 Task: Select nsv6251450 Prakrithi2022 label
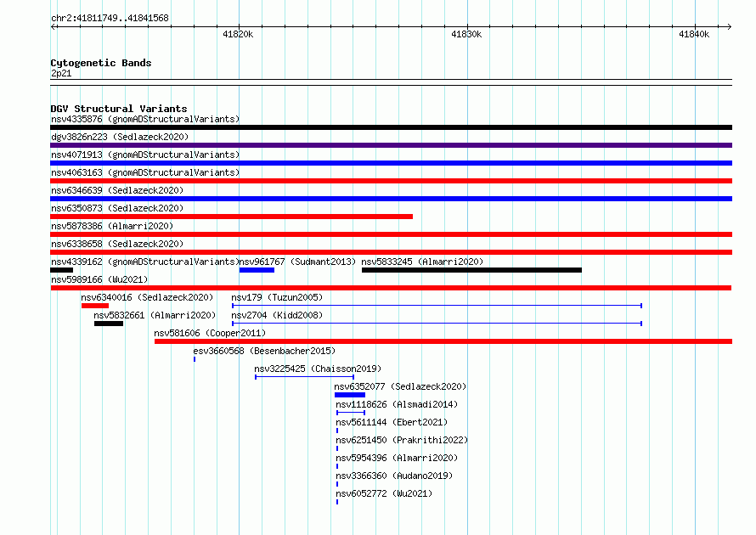(x=402, y=440)
